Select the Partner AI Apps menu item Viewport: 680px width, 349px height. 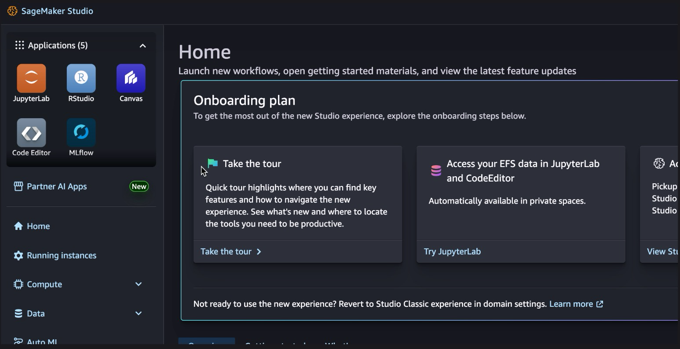[x=57, y=186]
